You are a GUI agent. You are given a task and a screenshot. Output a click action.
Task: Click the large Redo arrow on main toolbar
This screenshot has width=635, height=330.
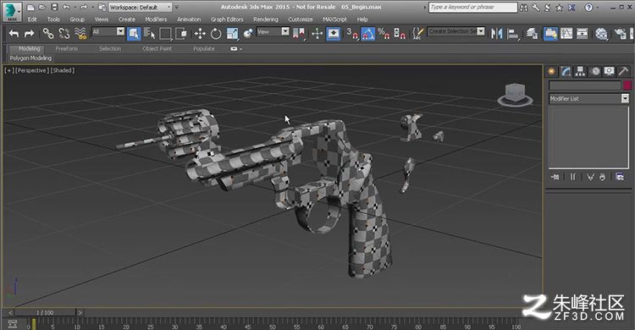click(x=29, y=34)
